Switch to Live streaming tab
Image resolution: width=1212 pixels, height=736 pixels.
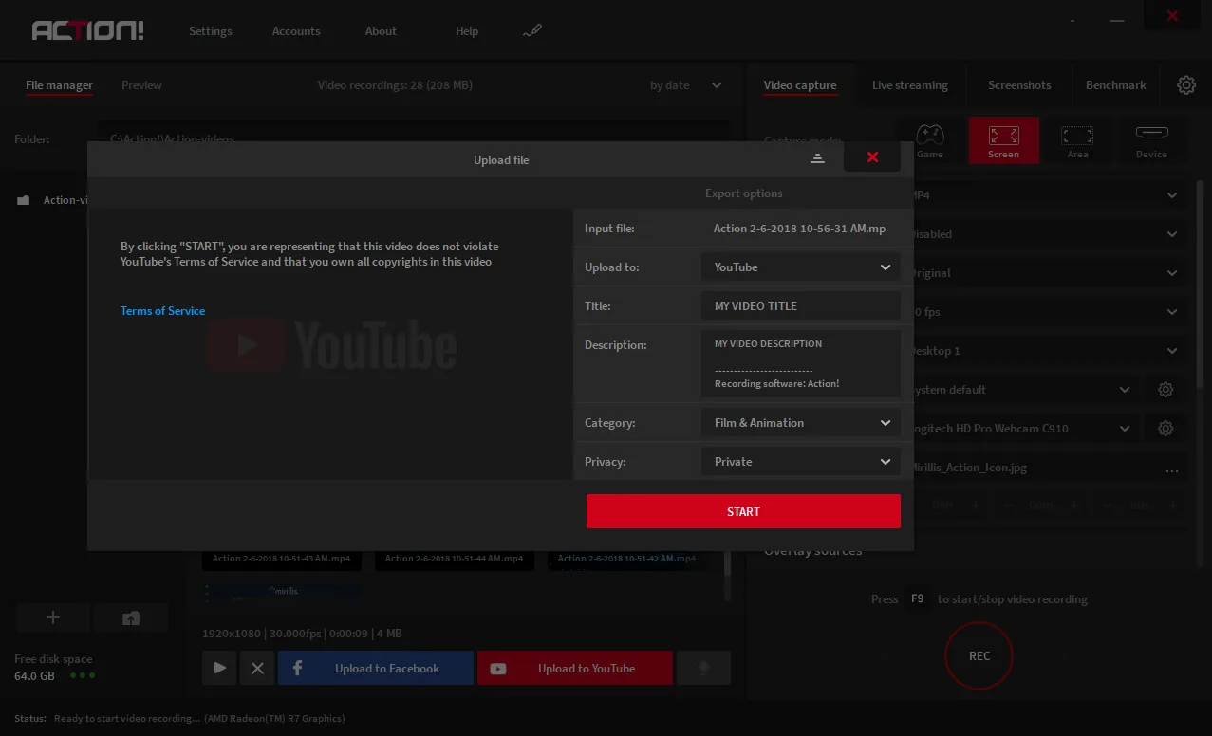coord(909,85)
